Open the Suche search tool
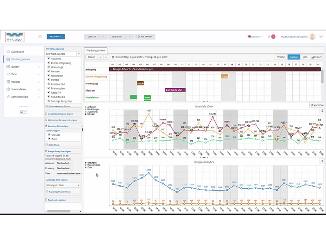326x244 pixels. (93, 36)
